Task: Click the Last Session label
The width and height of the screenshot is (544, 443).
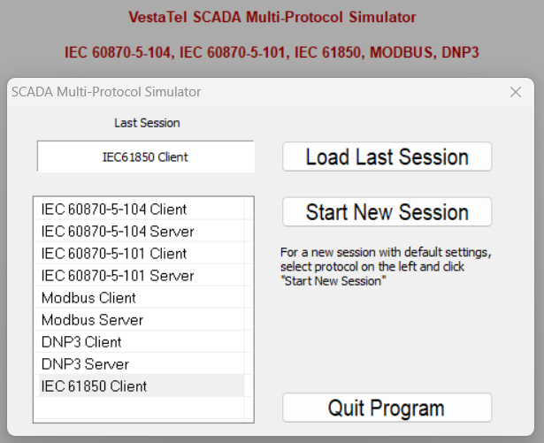Action: tap(147, 123)
